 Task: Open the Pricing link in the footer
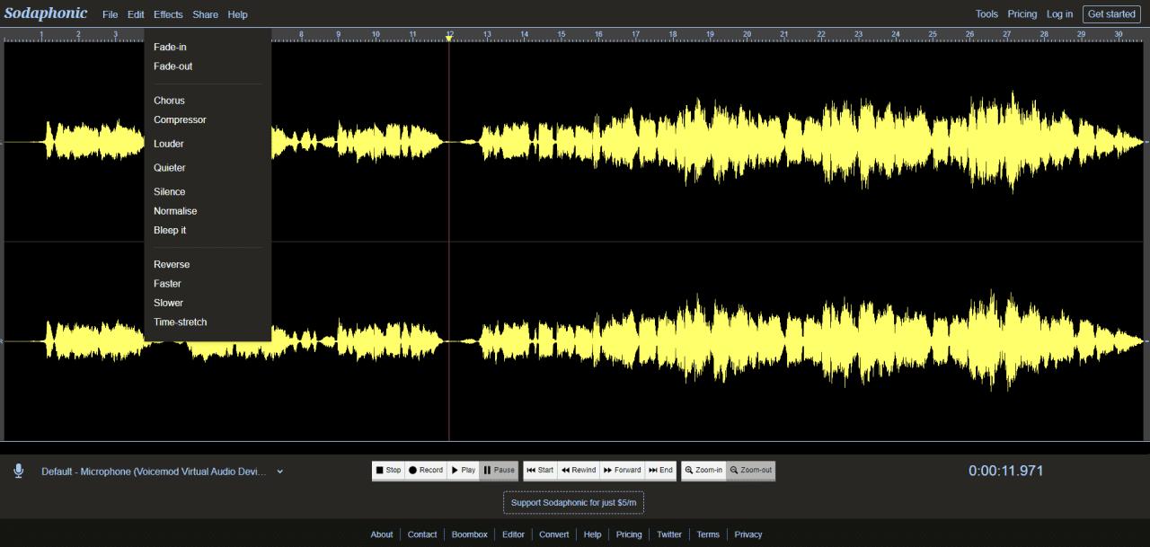[x=629, y=534]
